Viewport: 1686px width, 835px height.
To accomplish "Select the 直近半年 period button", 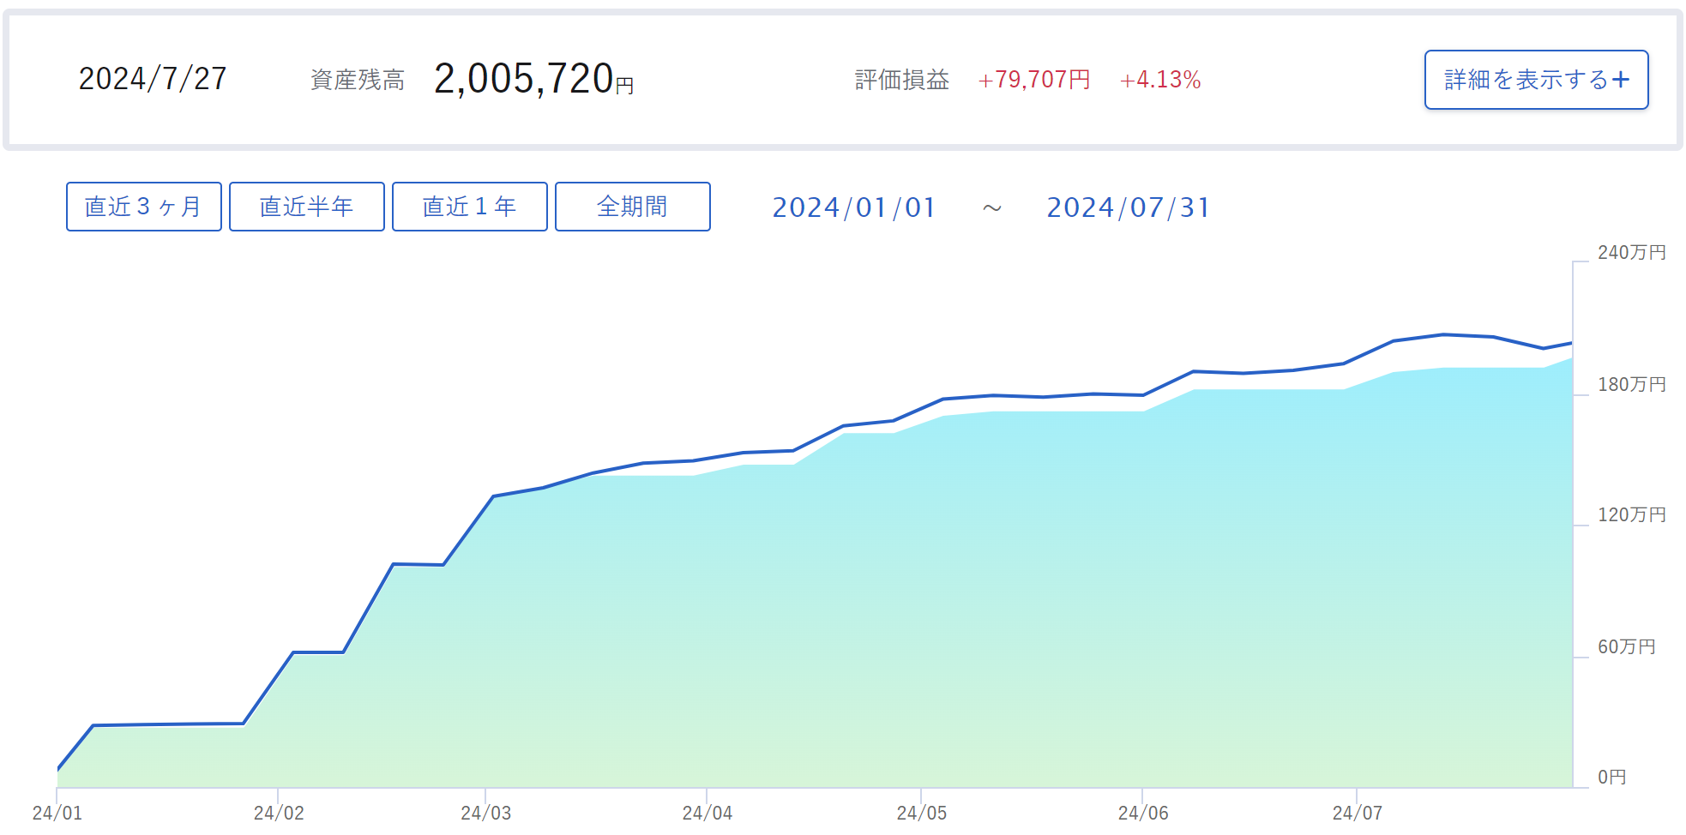I will coord(307,207).
